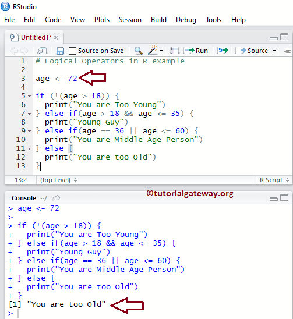This screenshot has width=293, height=319.
Task: Collapse the code fold on line 9
Action: (30, 131)
